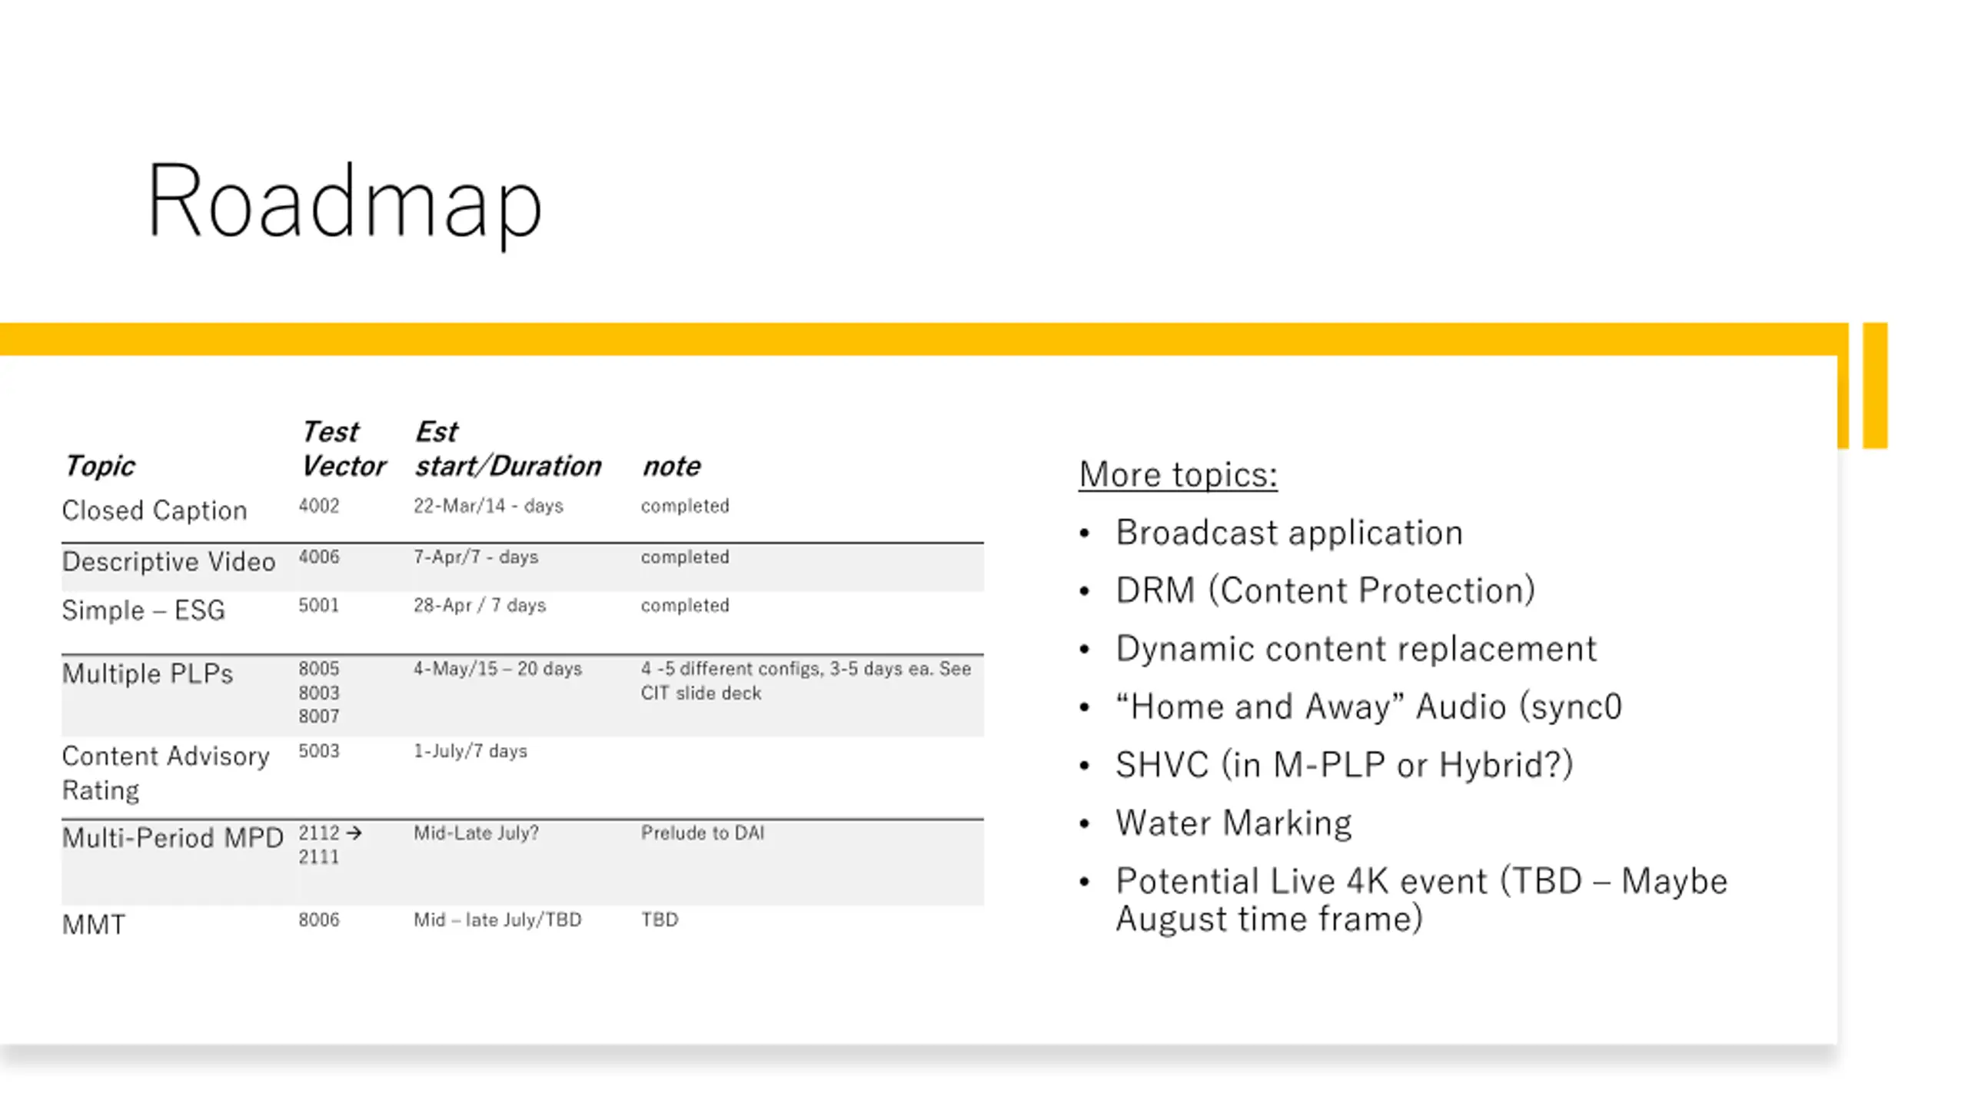Click test vector 5003 cell
This screenshot has height=1107, width=1968.
coord(318,751)
